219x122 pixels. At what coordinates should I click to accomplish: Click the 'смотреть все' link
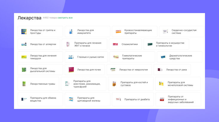(65, 18)
